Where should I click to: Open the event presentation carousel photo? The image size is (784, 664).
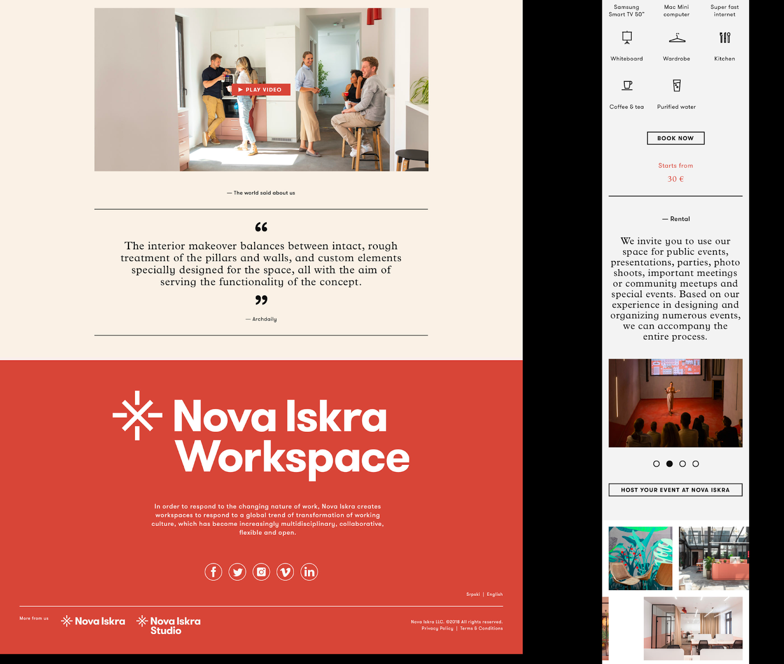675,403
